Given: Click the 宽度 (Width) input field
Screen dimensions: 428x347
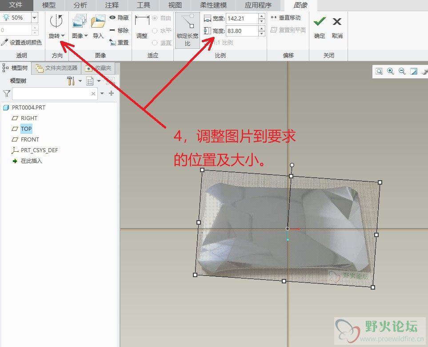Looking at the screenshot, I should tap(241, 18).
